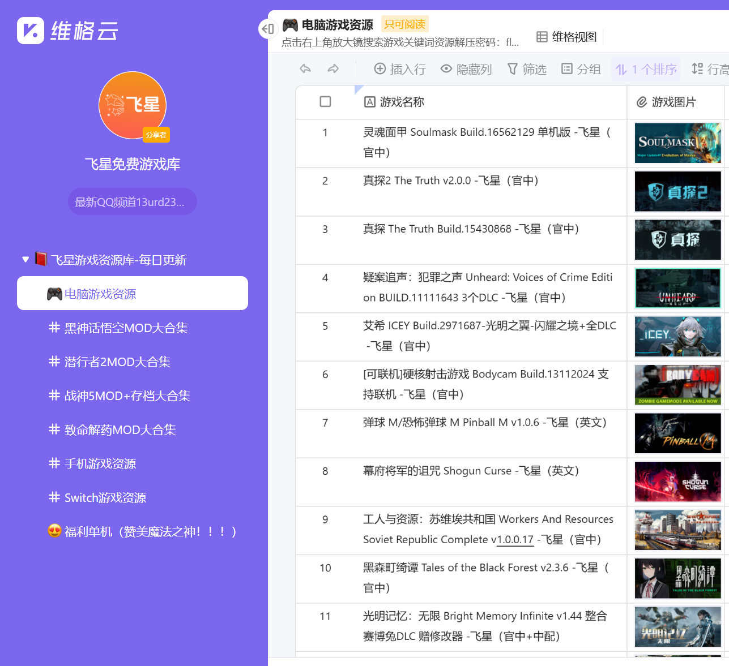
Task: Select row number 7
Action: [x=325, y=423]
